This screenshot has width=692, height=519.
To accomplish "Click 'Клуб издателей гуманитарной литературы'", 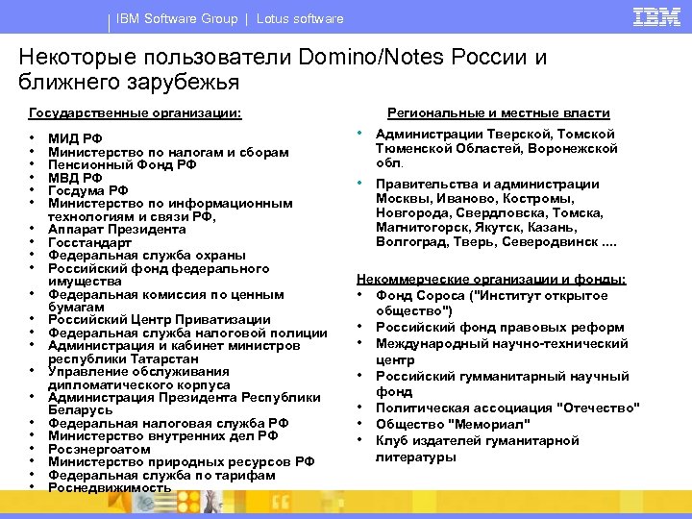I will (x=477, y=449).
